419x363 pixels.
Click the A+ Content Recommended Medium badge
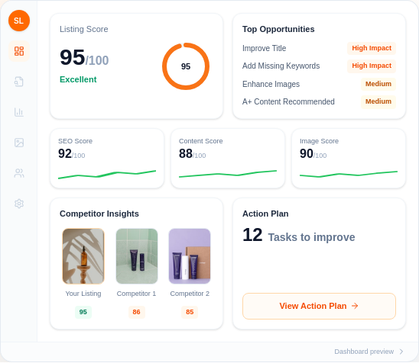pyautogui.click(x=378, y=101)
